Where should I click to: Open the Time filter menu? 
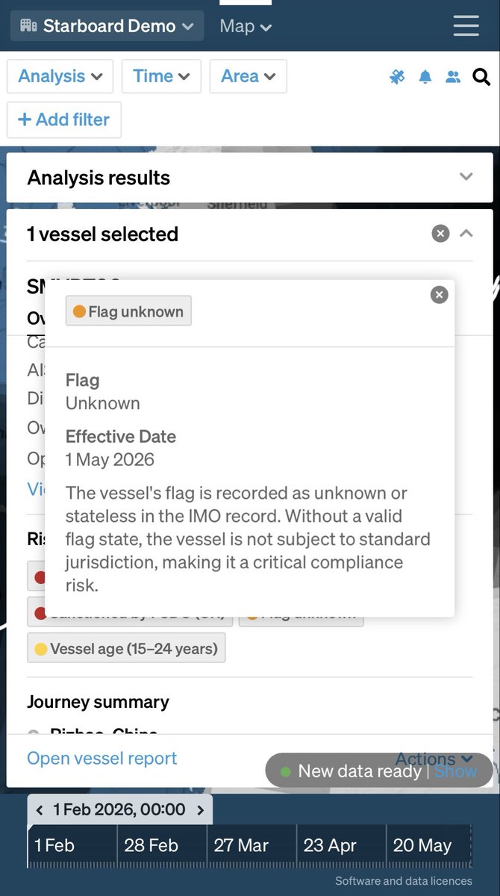(161, 76)
